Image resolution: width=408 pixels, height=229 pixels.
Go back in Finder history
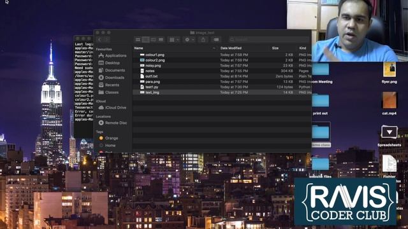coord(99,39)
